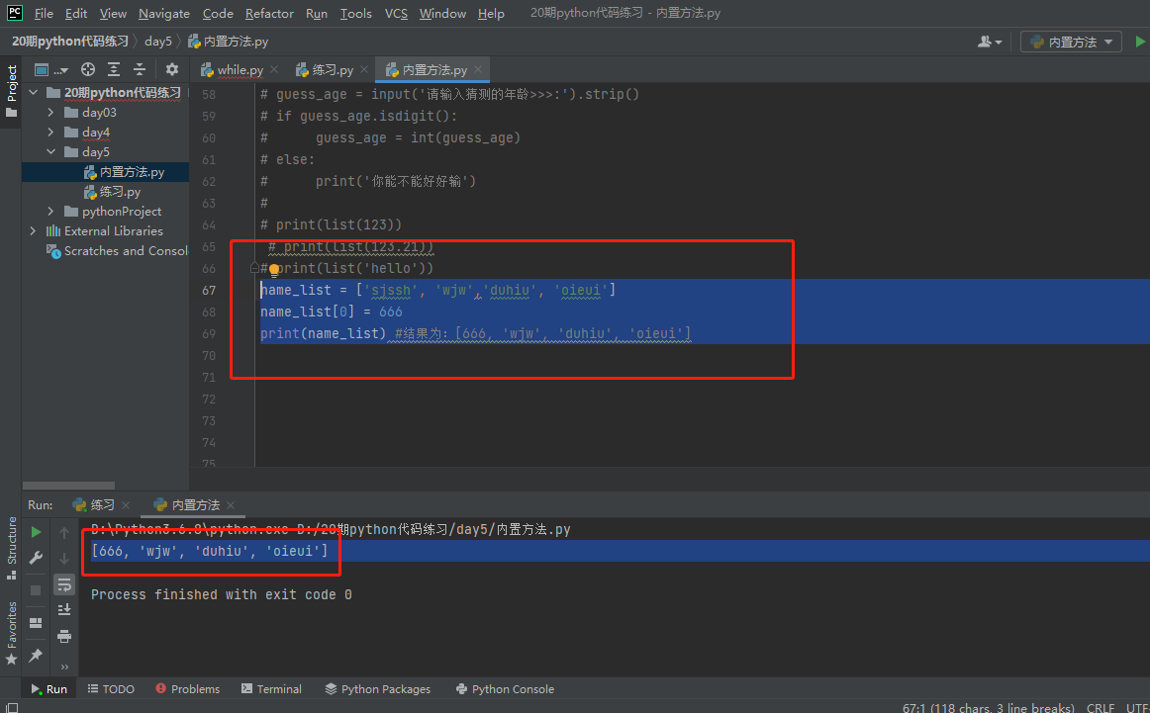
Task: Close the 练习.py editor tab
Action: [364, 69]
